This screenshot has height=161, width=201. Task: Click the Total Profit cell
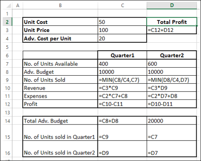point(171,22)
